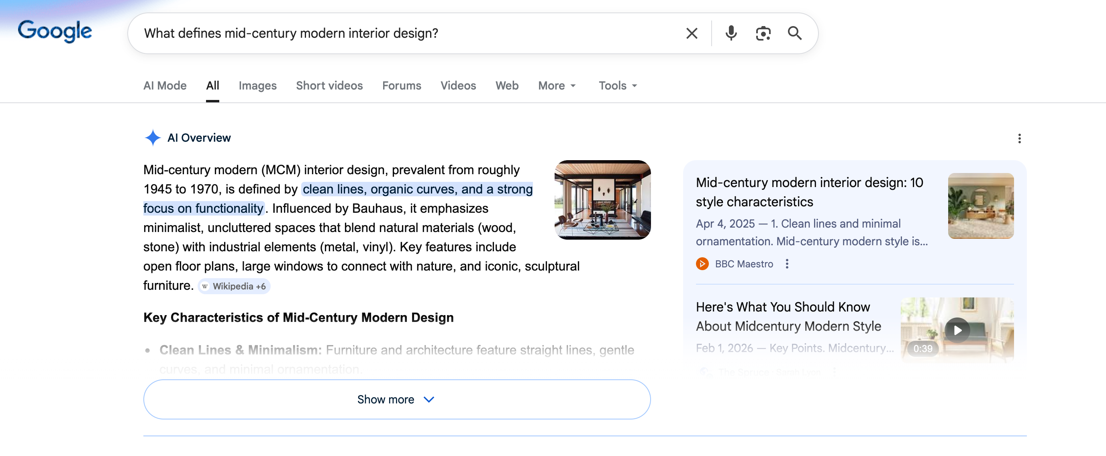Expand the More search filters dropdown
This screenshot has width=1106, height=456.
coord(557,86)
